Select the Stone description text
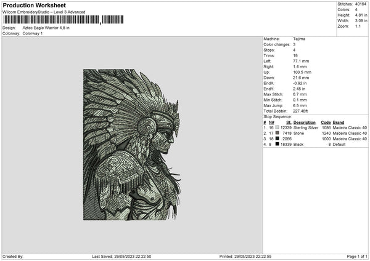Screen dimensions: 370x261 point(299,133)
